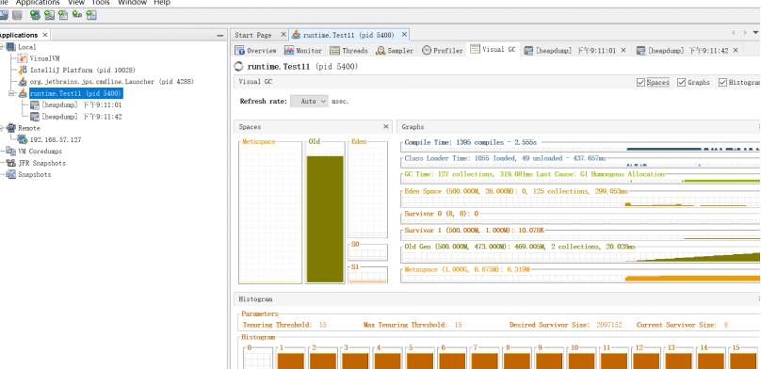Click the heapdump 9:11:42 icon in the tree

[35, 117]
